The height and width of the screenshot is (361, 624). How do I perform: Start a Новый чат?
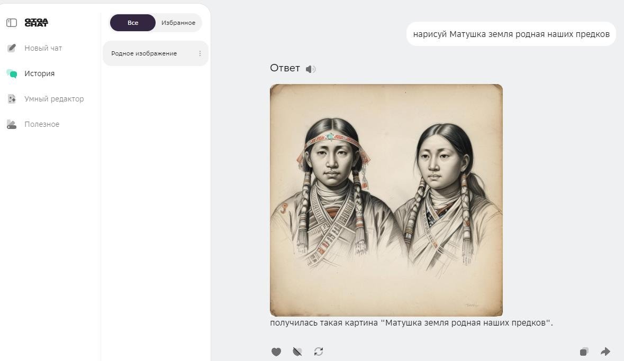43,48
